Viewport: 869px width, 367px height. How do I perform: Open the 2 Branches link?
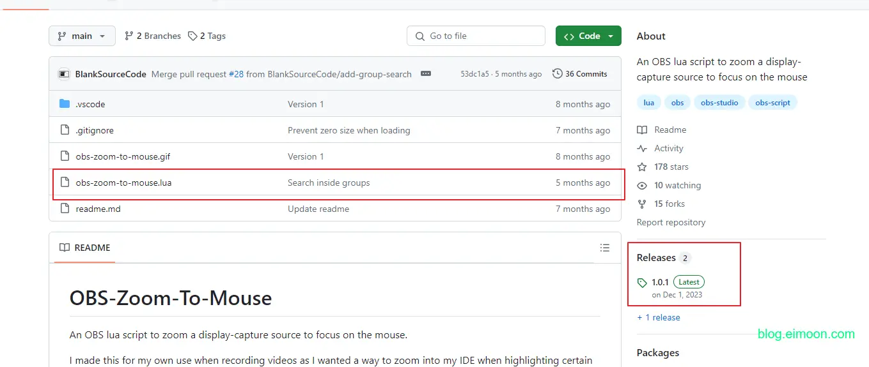[x=153, y=36]
